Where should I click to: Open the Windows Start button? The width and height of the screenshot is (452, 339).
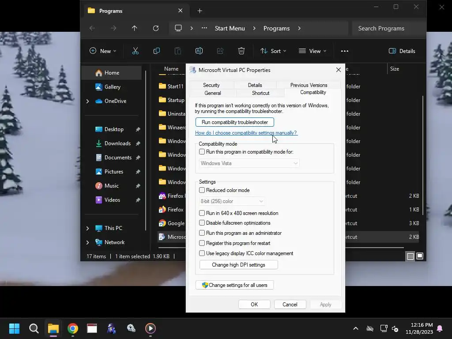(x=14, y=328)
